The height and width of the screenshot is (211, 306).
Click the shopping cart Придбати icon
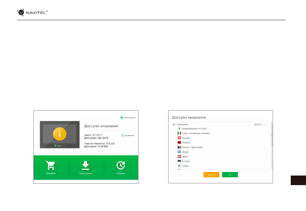pos(51,165)
